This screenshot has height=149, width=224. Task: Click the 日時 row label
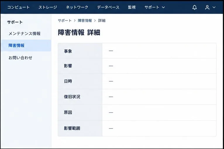point(68,81)
